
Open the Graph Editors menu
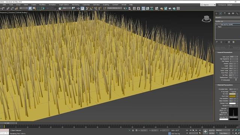tap(64, 5)
